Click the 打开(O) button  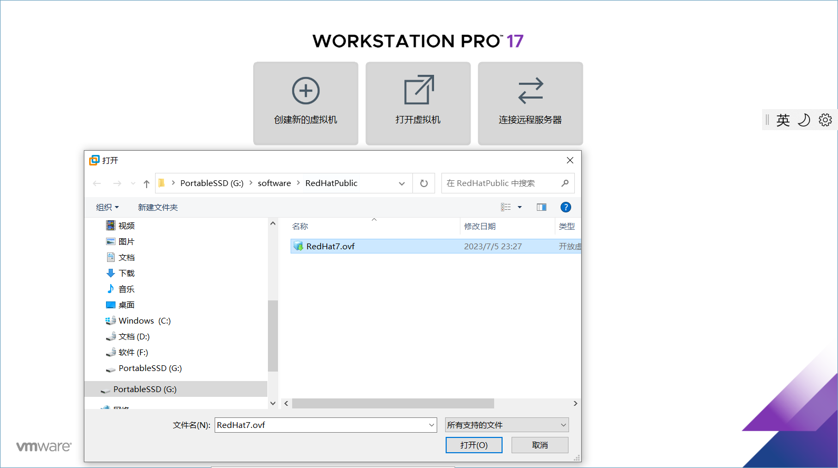[x=474, y=445]
